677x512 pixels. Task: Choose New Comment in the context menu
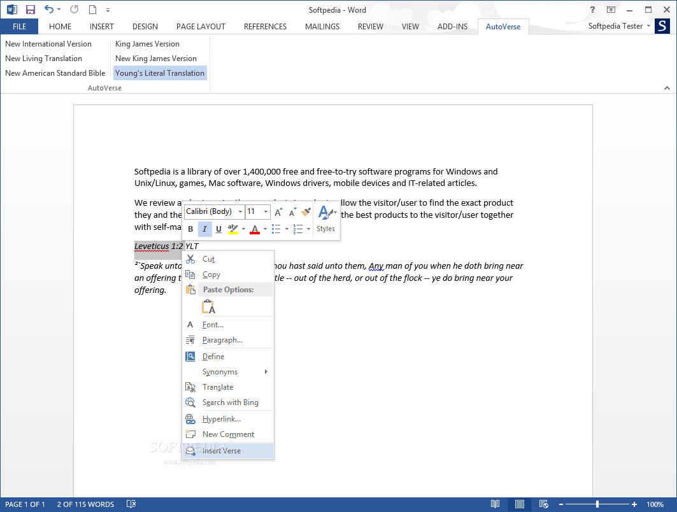pos(229,434)
